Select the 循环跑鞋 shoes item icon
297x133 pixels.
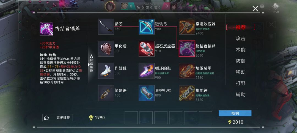tap(146, 71)
